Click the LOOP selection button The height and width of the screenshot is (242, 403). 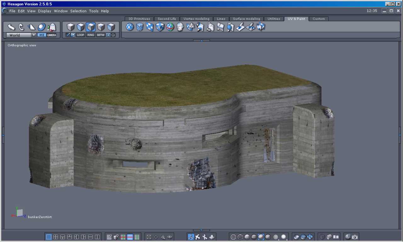(81, 35)
